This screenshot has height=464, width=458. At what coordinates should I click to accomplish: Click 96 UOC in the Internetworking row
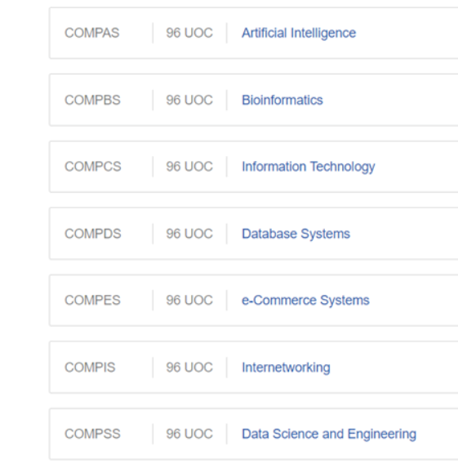[x=189, y=368]
